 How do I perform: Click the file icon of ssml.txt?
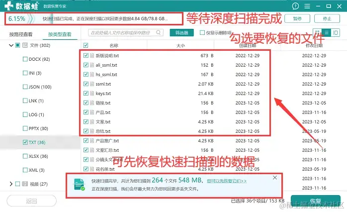click(x=92, y=84)
